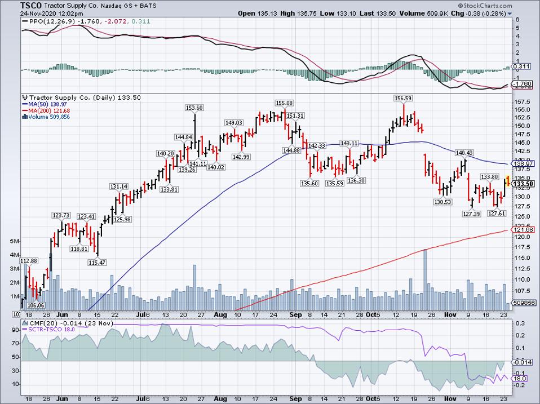540x404 pixels.
Task: Click the 131.14 price label
Action: click(x=119, y=187)
